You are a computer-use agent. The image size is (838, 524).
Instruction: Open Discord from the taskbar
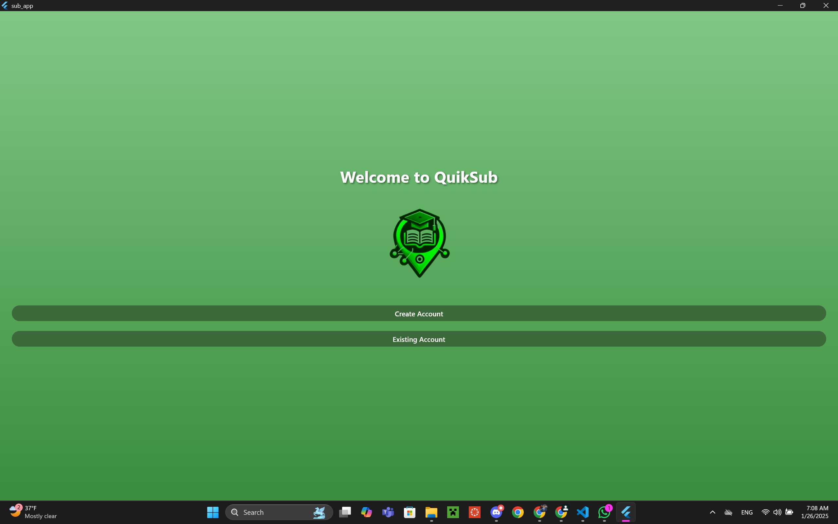pos(496,512)
